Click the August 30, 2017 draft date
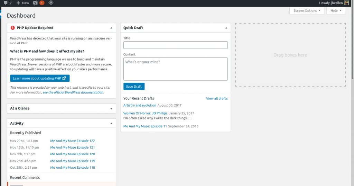This screenshot has width=354, height=186. click(169, 105)
